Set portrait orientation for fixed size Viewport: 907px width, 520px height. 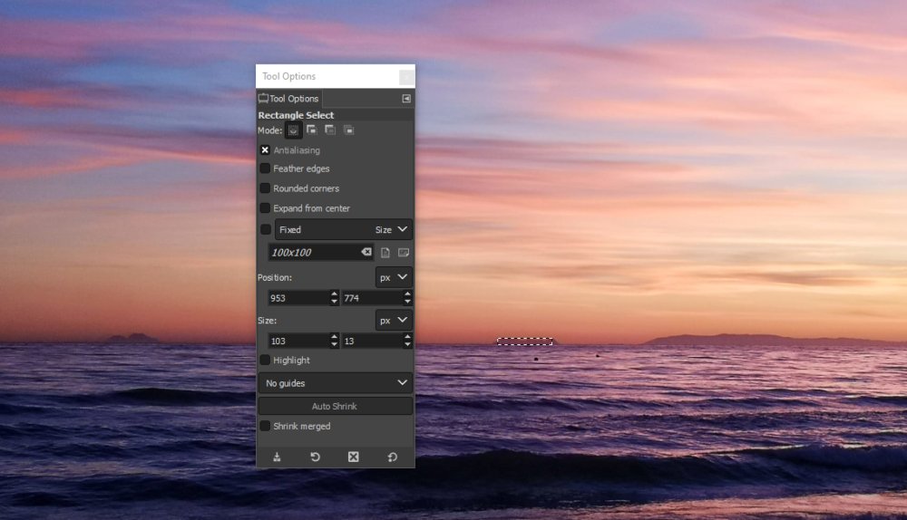(385, 253)
